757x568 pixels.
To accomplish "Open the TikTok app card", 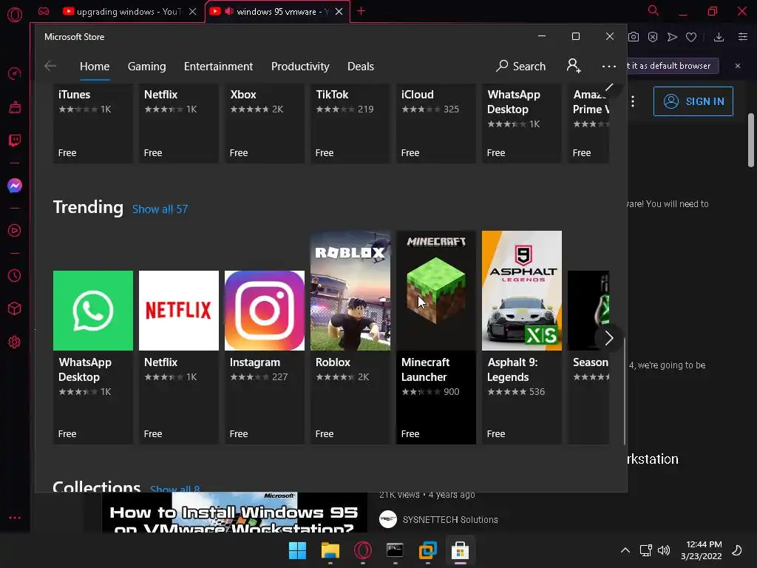I will (x=350, y=124).
